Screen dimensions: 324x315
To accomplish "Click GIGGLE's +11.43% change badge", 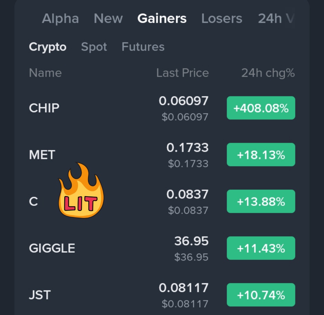I will click(261, 248).
